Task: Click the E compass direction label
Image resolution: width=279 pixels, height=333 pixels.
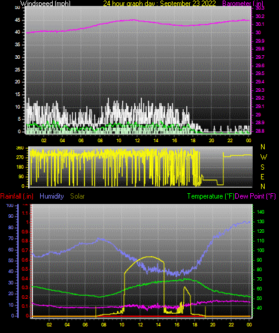Action: tap(262, 177)
